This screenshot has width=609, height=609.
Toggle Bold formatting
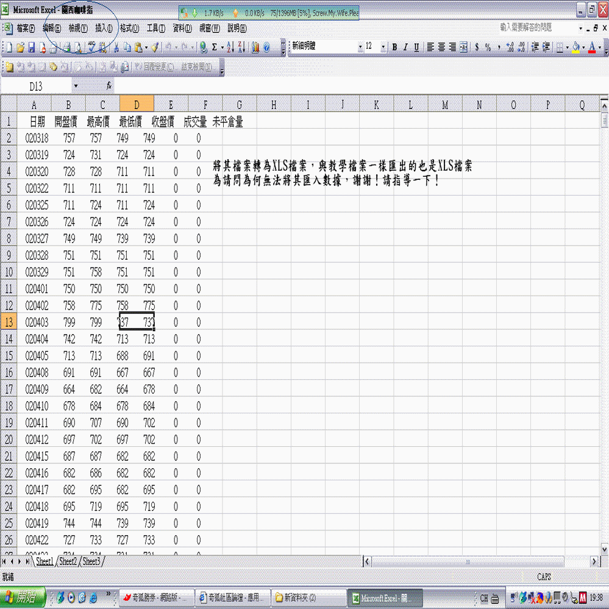click(394, 47)
